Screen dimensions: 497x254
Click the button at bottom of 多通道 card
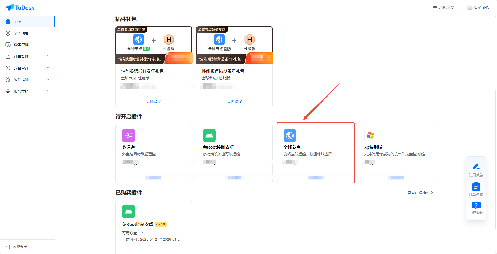click(154, 178)
